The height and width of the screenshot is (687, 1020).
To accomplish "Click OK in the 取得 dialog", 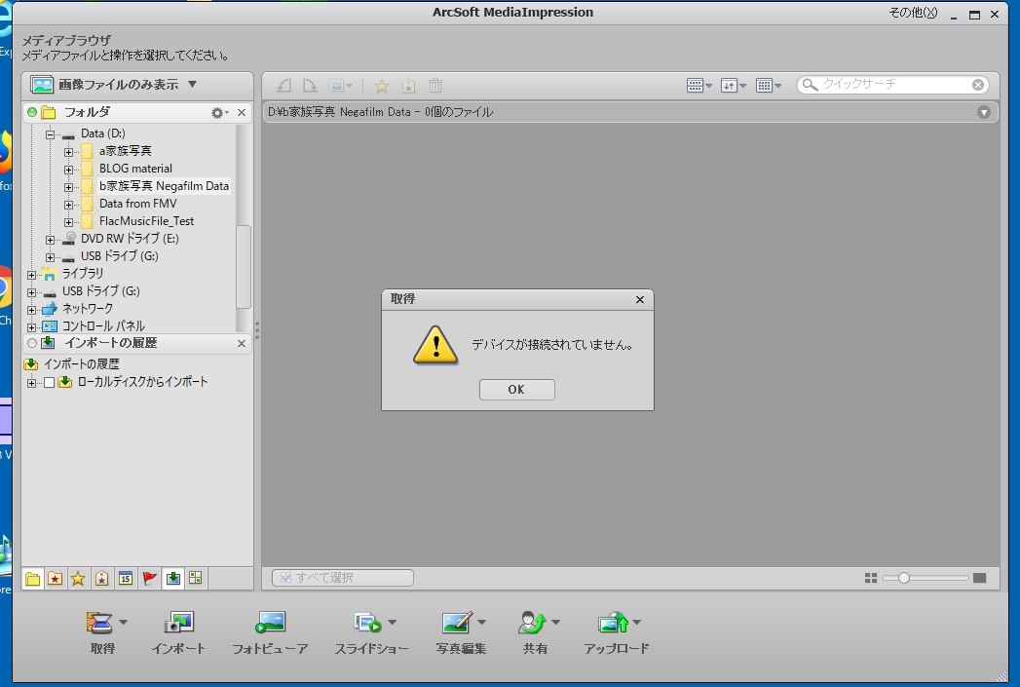I will click(x=516, y=389).
